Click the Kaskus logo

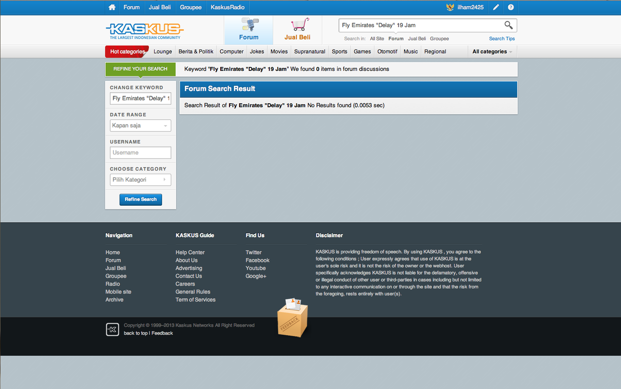(145, 31)
